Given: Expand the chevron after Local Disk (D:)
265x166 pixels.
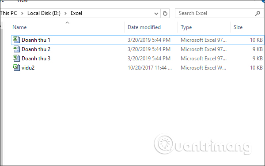Looking at the screenshot, I should point(65,13).
